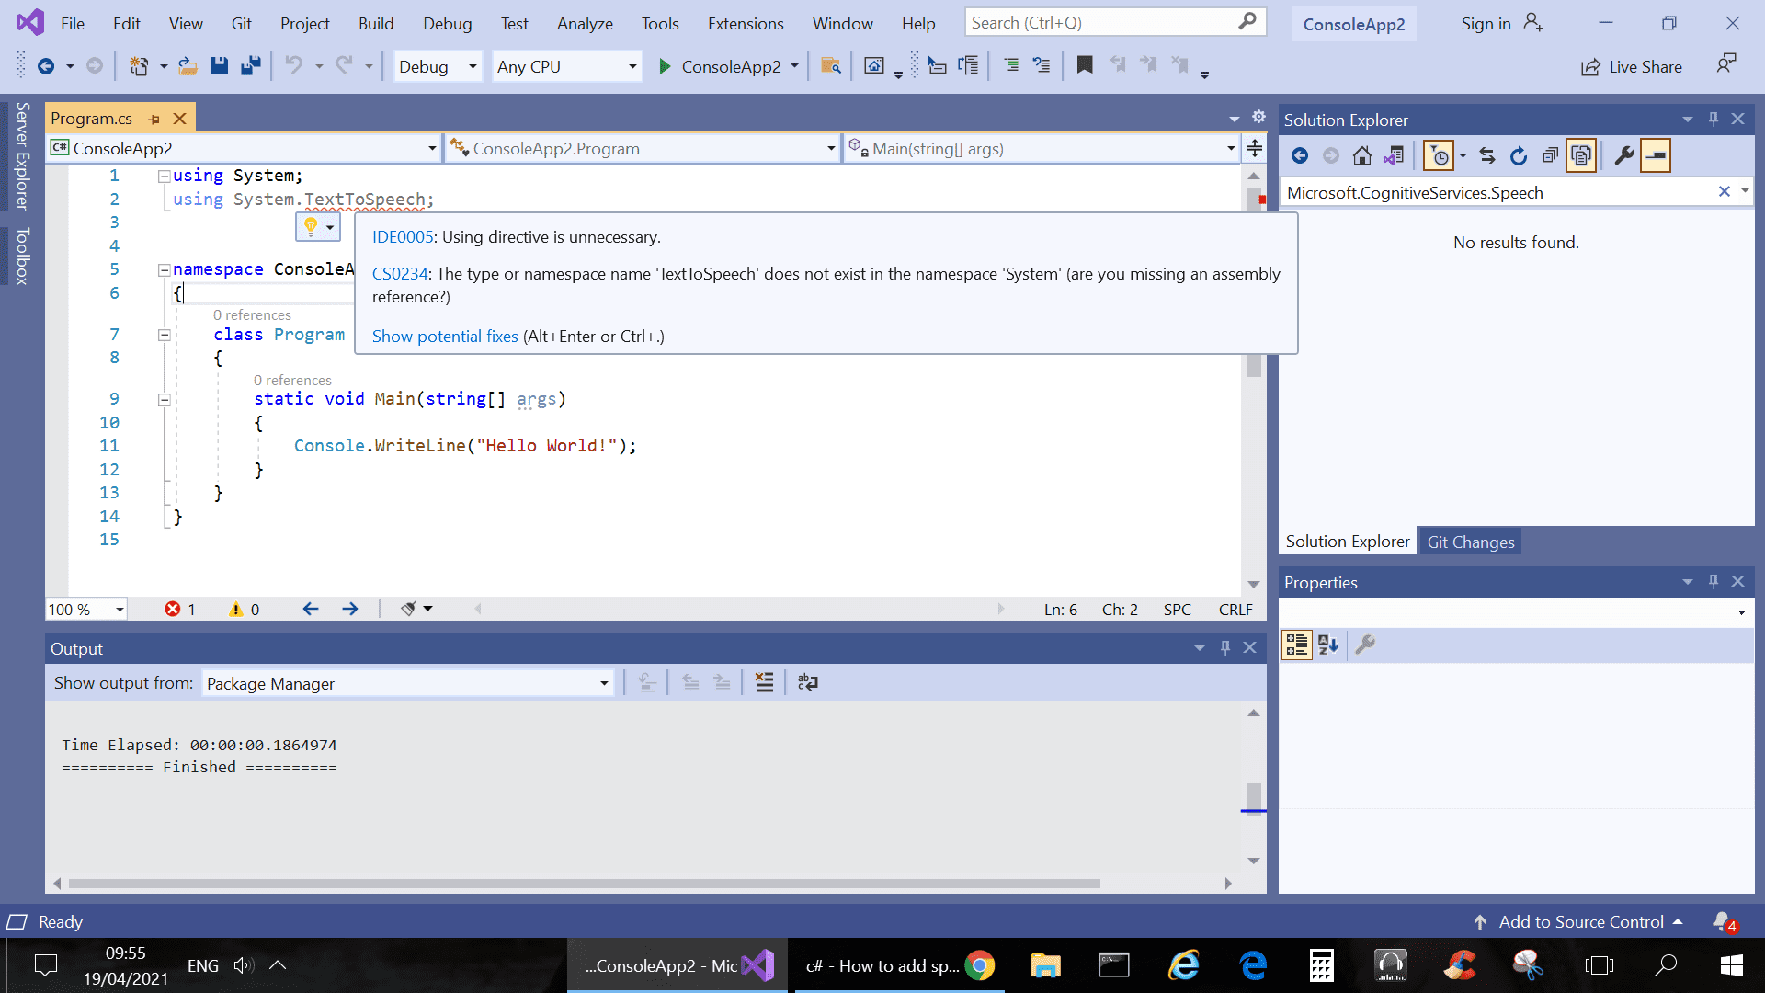The height and width of the screenshot is (993, 1765).
Task: Collapse the namespace ConsoleApp2 code block
Action: point(164,269)
